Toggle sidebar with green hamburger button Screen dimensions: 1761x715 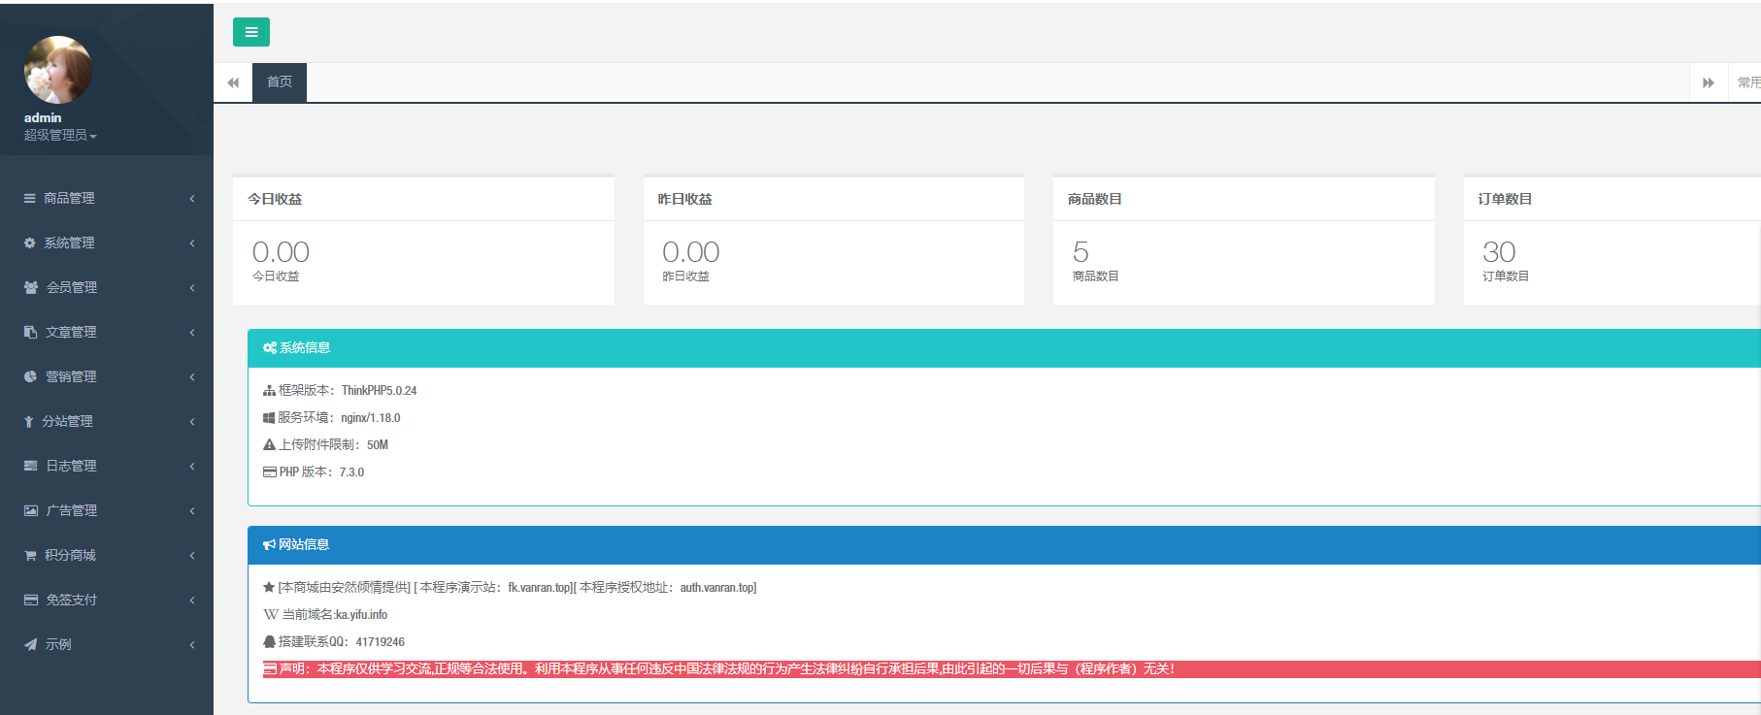click(x=250, y=32)
